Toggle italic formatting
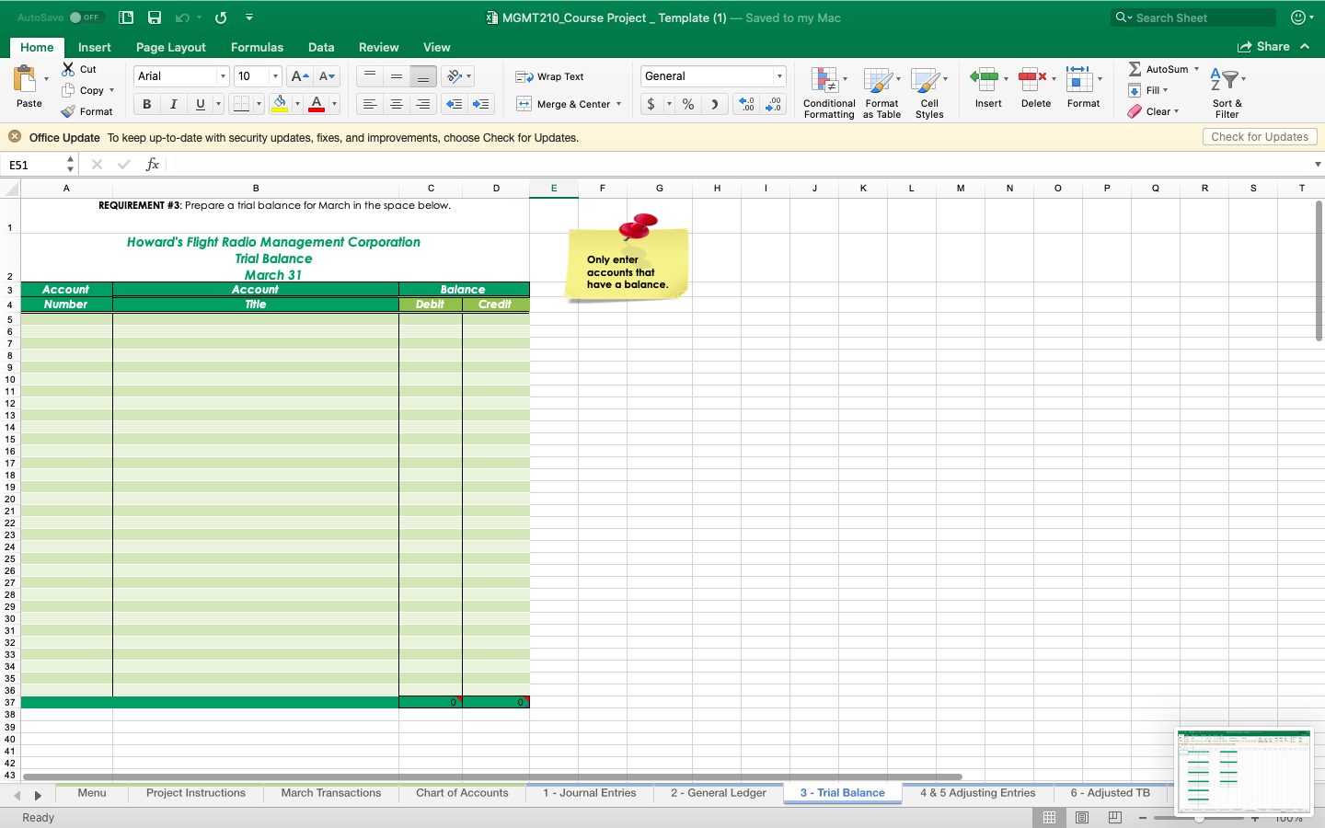Image resolution: width=1325 pixels, height=828 pixels. coord(173,104)
